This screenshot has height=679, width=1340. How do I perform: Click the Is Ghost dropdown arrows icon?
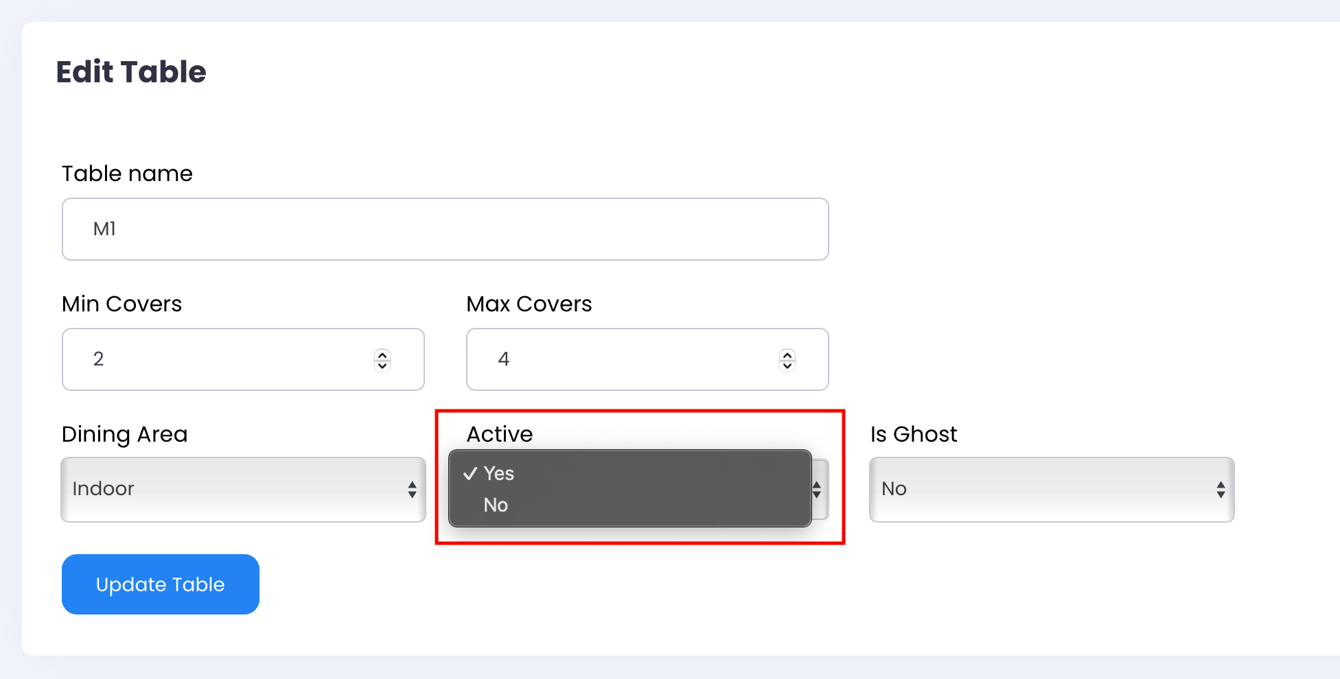(1221, 490)
